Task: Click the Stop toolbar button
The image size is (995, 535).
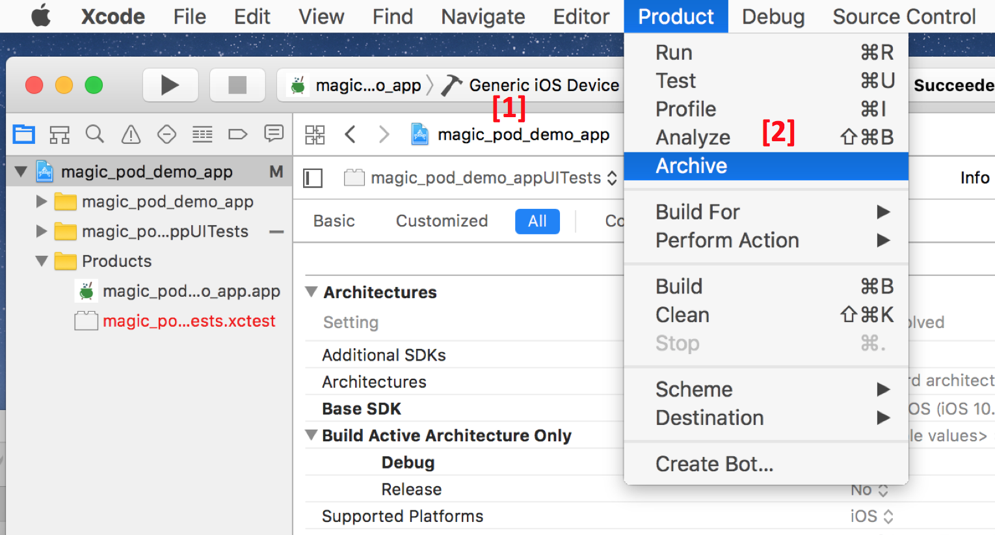Action: (x=237, y=85)
